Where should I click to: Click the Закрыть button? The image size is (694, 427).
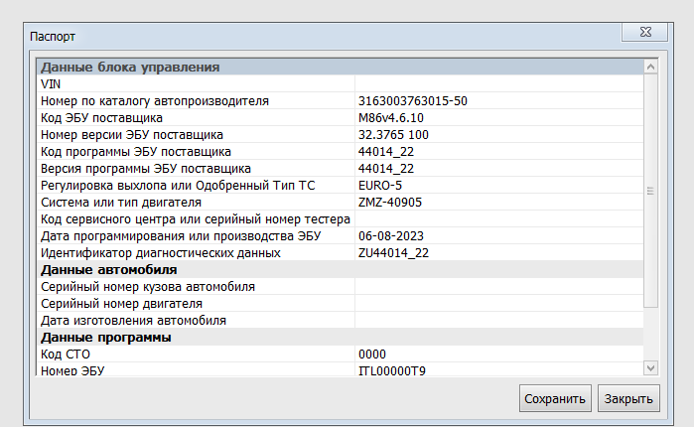pyautogui.click(x=628, y=398)
